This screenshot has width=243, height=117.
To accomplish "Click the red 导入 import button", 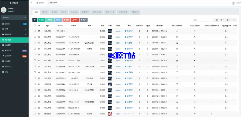I will click(x=75, y=20).
